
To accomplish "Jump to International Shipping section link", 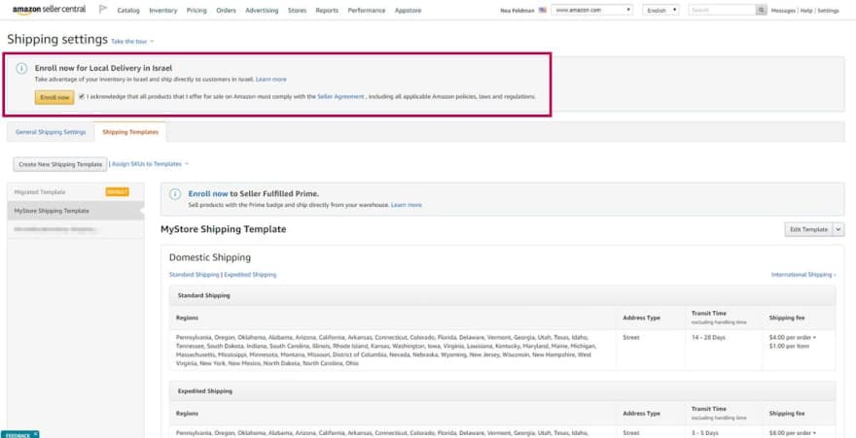I will tap(802, 275).
